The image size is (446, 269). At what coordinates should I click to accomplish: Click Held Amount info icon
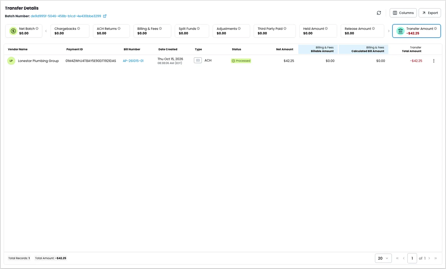point(326,28)
